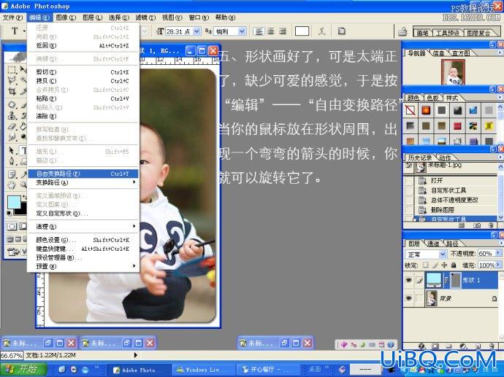
Task: Switch to Standard edit mode icon
Action: click(12, 226)
